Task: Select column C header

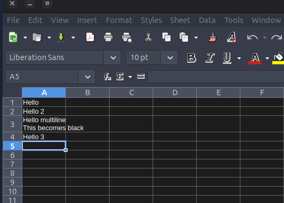Action: pyautogui.click(x=131, y=92)
